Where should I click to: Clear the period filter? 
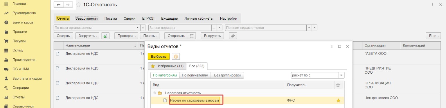click(220, 28)
